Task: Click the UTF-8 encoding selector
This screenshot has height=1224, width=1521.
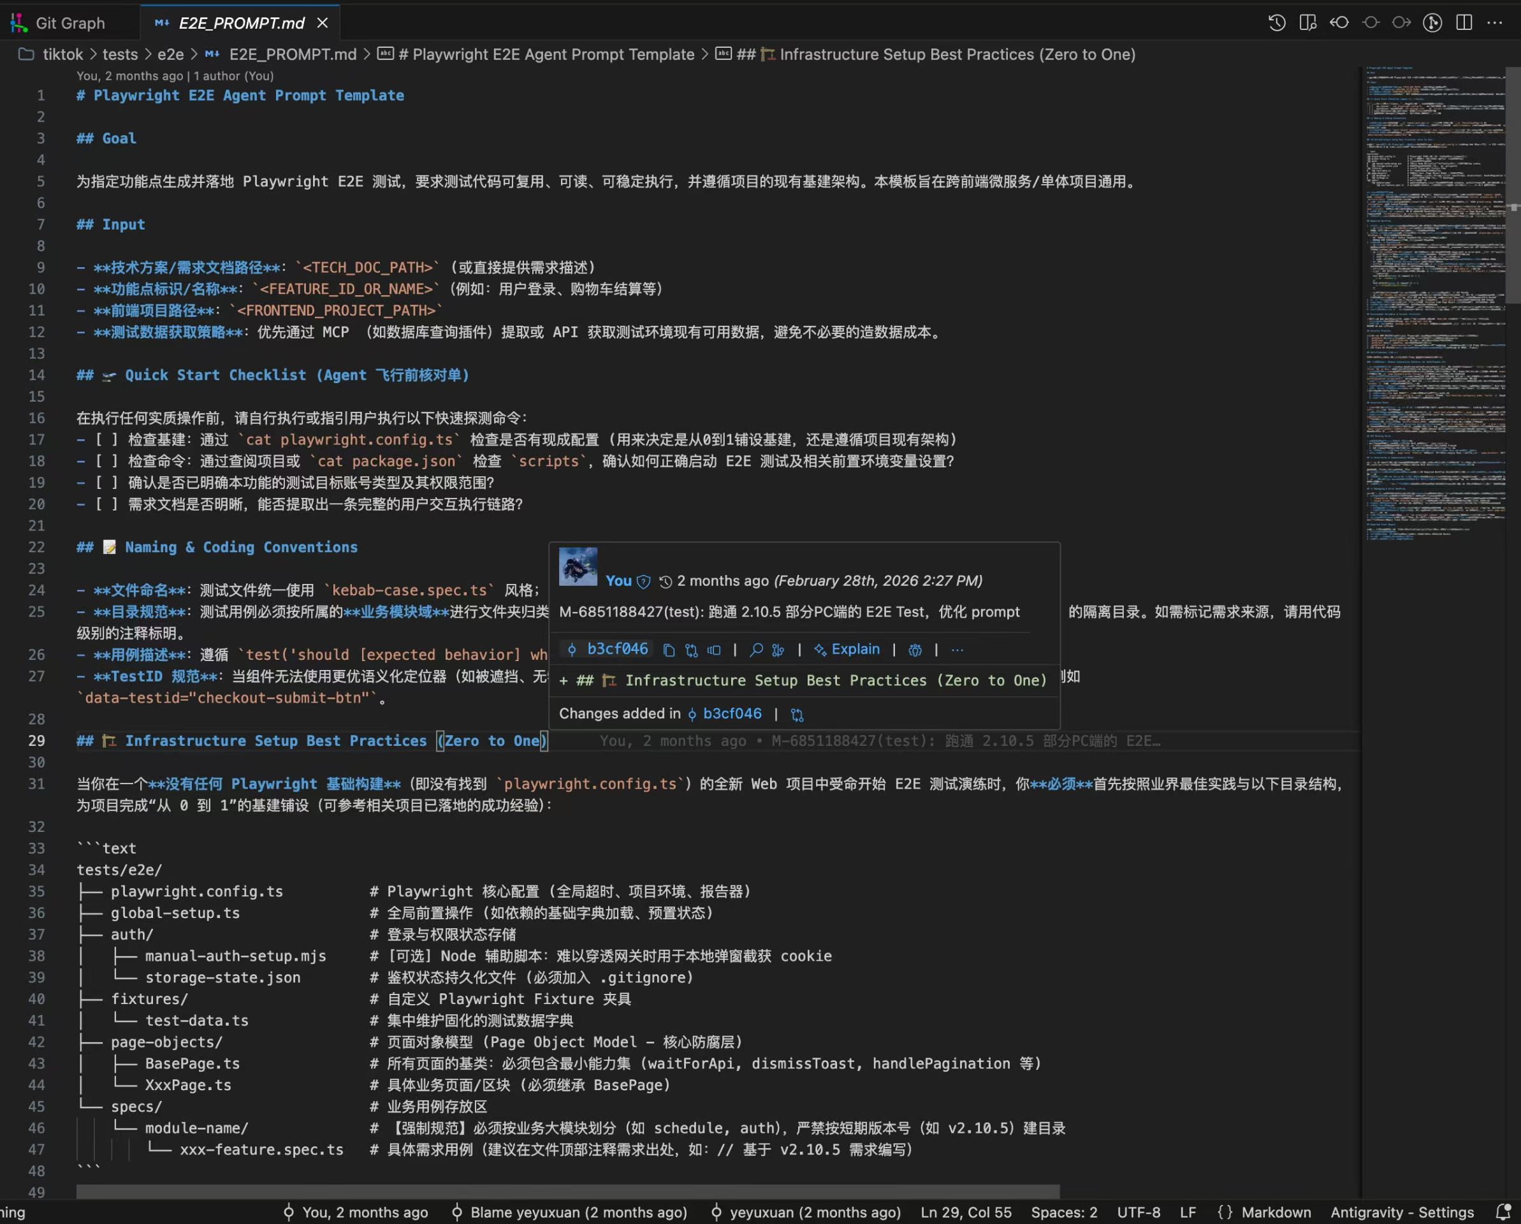Action: (1138, 1212)
